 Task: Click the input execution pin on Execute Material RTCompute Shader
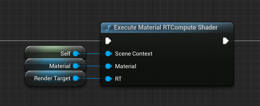pyautogui.click(x=108, y=41)
